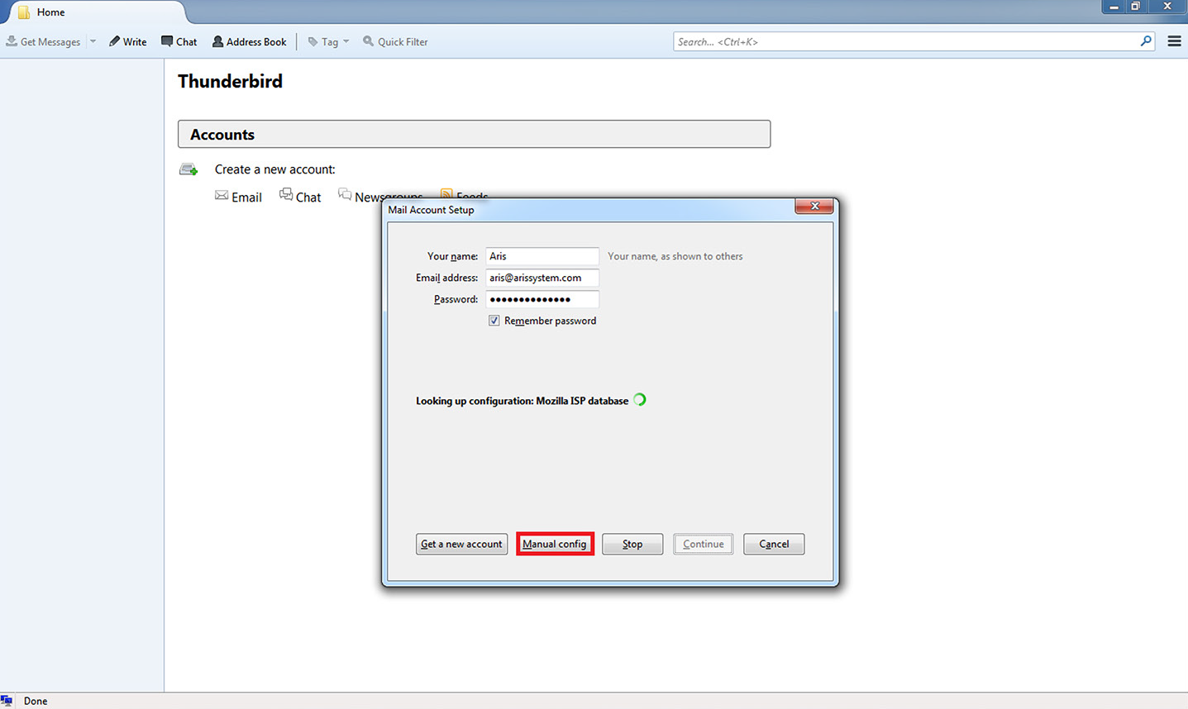This screenshot has height=709, width=1188.
Task: Click the Newsgroups link
Action: point(389,197)
